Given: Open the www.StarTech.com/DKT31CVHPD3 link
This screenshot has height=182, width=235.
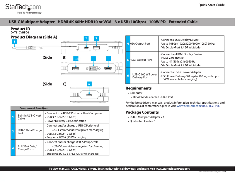Looking at the screenshot, I should pos(198,106).
